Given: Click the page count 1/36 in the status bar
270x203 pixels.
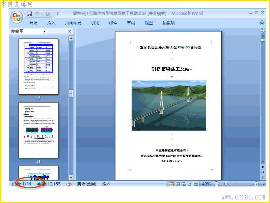Looking at the screenshot, I should click(22, 184).
